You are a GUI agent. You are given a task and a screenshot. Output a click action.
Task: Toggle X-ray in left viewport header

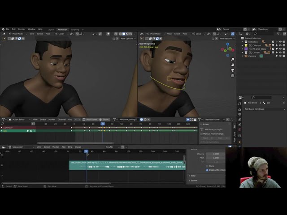116,34
